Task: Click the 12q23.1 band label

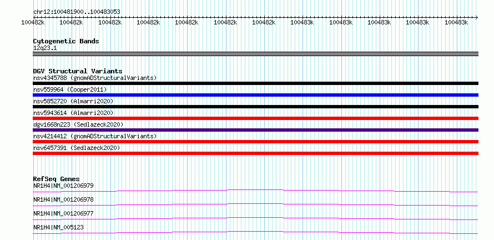Action: tap(45, 48)
